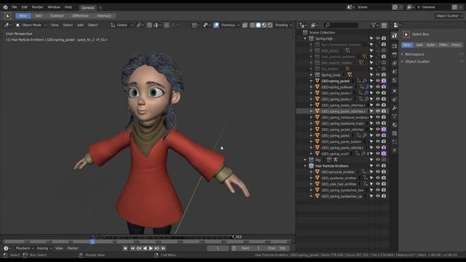
Task: Add a new workspace tab with plus
Action: pyautogui.click(x=100, y=8)
